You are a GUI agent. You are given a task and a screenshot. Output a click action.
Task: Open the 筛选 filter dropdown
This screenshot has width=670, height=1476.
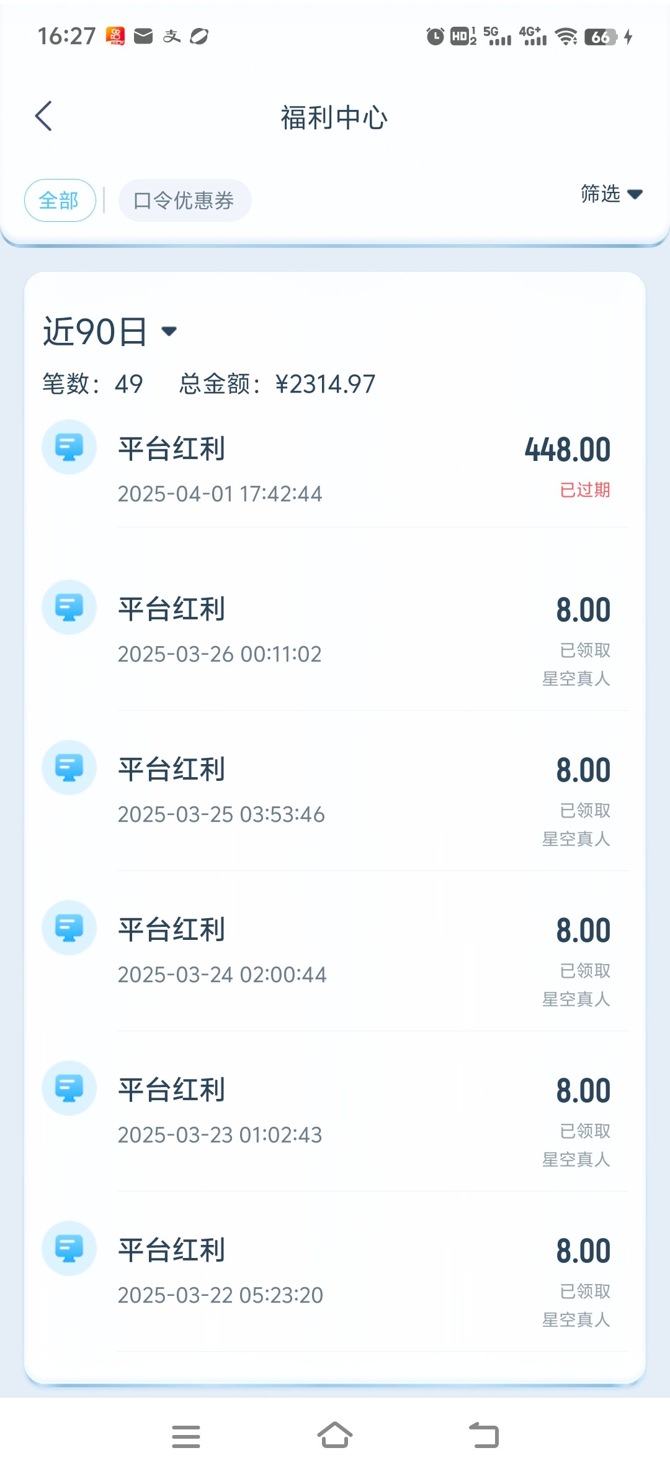pos(611,194)
